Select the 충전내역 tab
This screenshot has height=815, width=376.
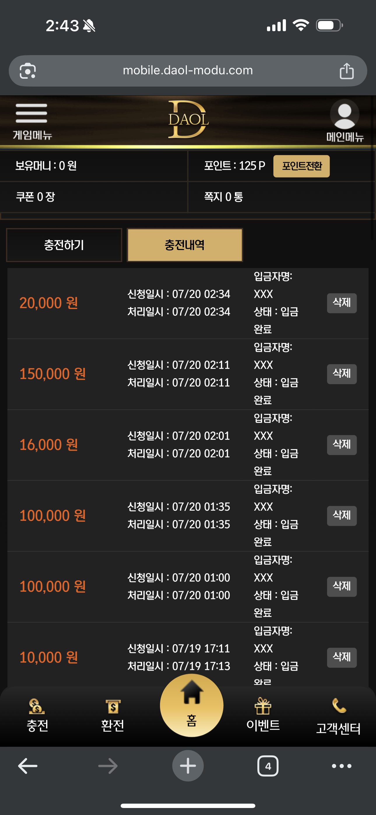(185, 245)
